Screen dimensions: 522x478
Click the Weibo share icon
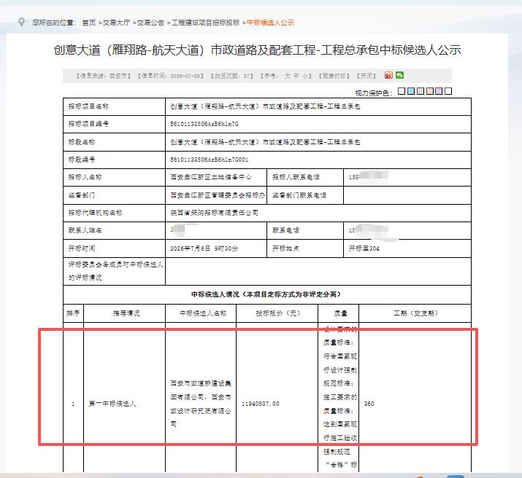pyautogui.click(x=388, y=75)
